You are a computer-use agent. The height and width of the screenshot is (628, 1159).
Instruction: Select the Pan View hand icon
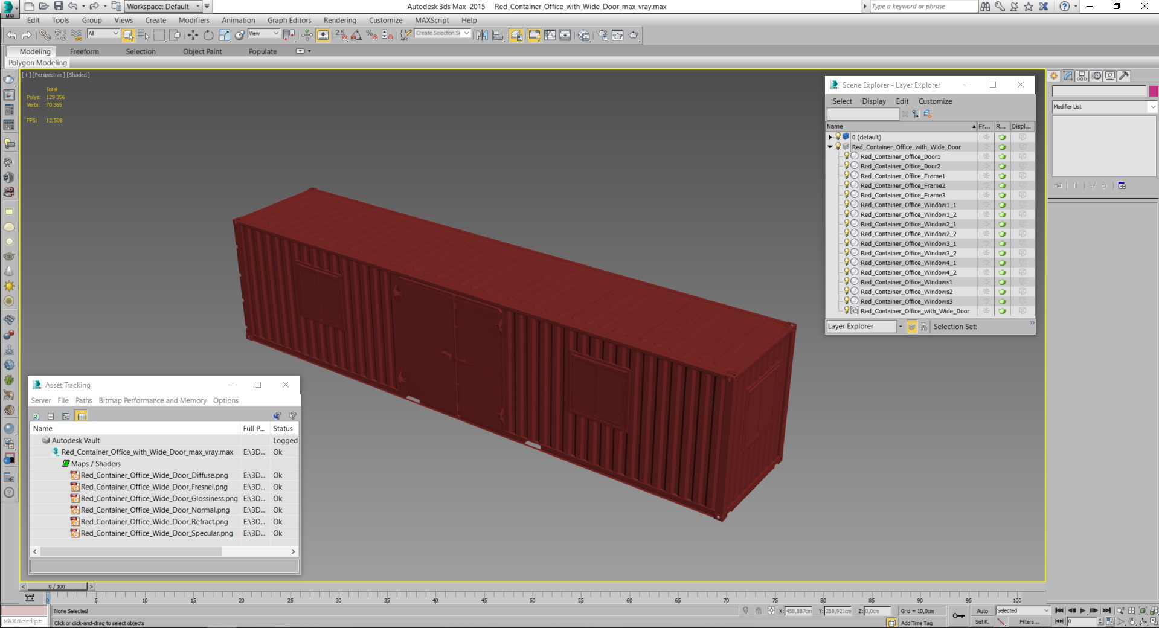[1132, 621]
